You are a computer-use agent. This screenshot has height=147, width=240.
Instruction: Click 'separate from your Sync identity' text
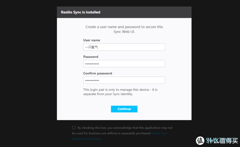pos(108,94)
